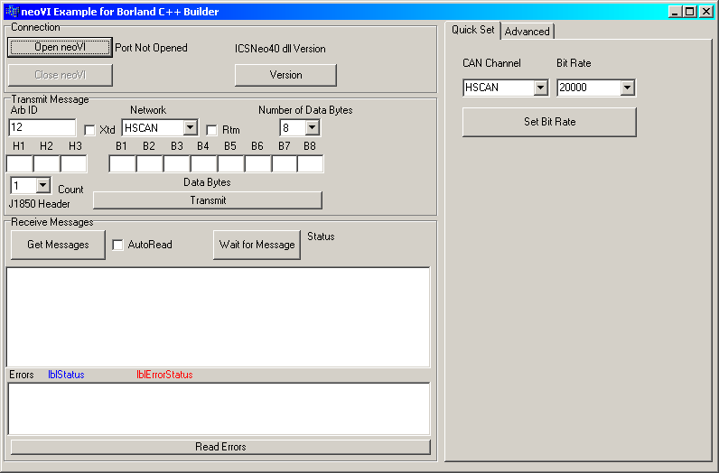Click the red lblErrorStatus label
Screen dimensions: 719x473
164,375
